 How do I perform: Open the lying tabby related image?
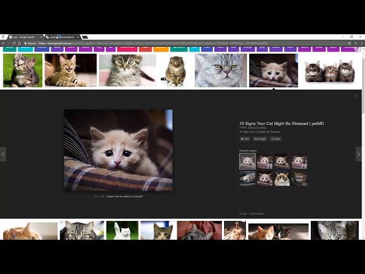[248, 179]
